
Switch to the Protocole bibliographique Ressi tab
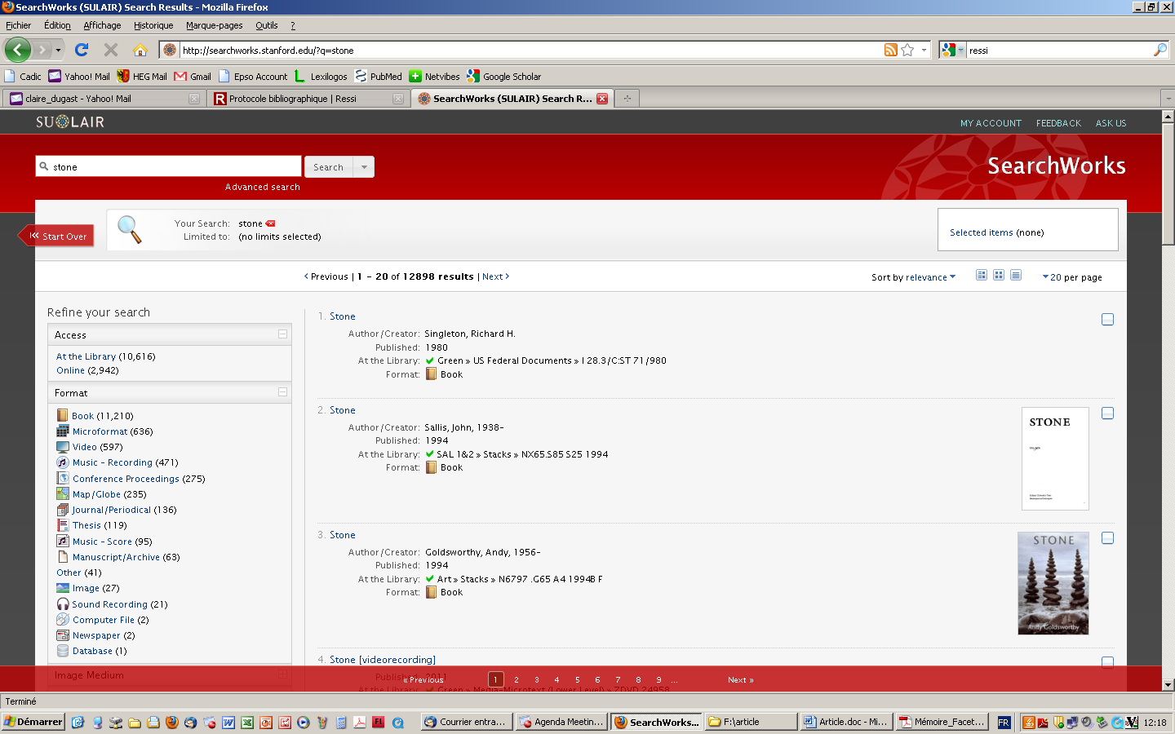click(308, 99)
